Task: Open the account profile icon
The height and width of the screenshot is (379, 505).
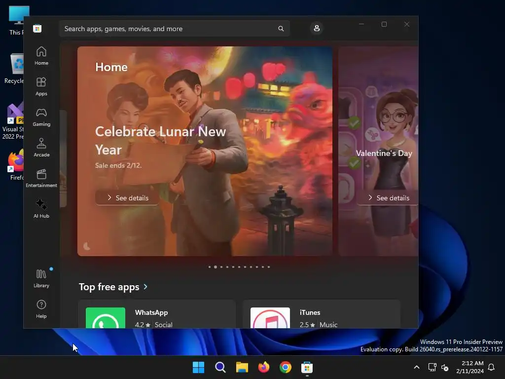Action: (317, 28)
